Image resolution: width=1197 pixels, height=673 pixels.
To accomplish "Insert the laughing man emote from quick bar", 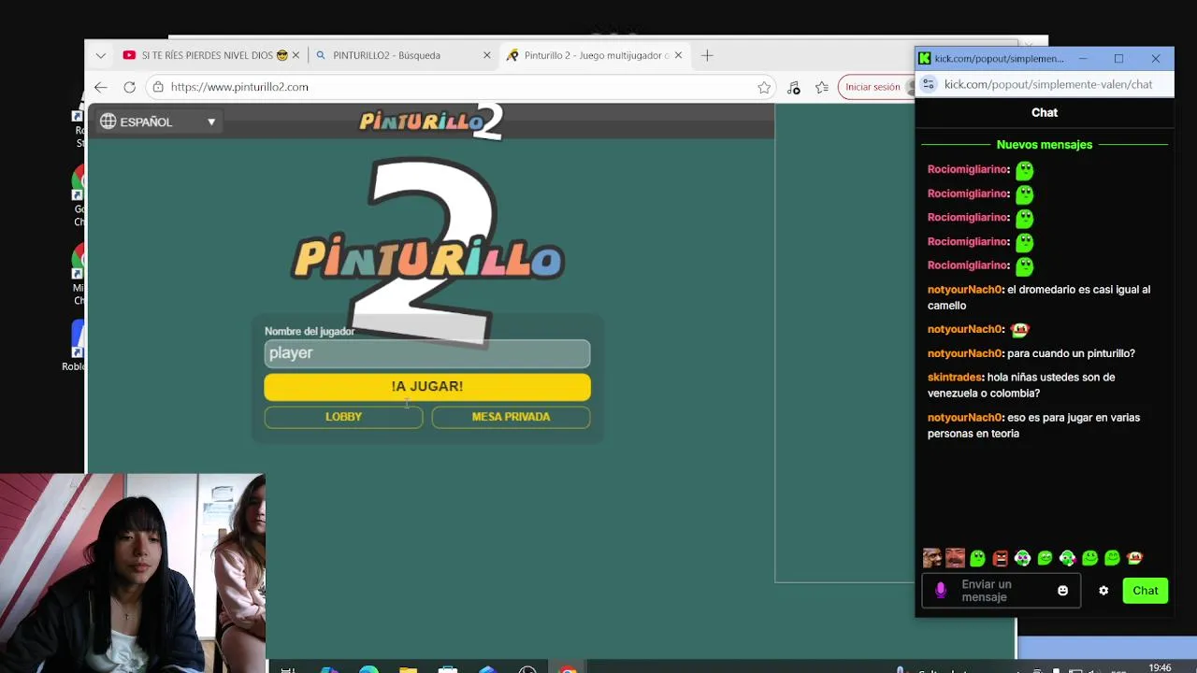I will tap(955, 558).
